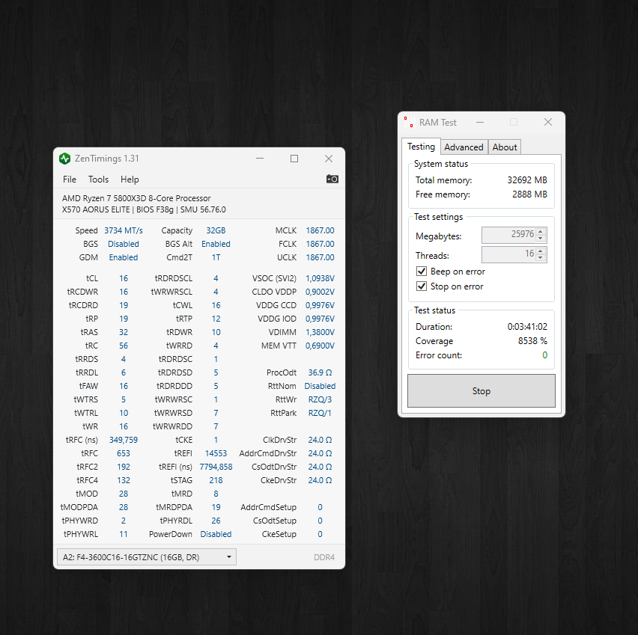The width and height of the screenshot is (638, 635).
Task: Click the BGS Alt Enabled value
Action: [216, 244]
